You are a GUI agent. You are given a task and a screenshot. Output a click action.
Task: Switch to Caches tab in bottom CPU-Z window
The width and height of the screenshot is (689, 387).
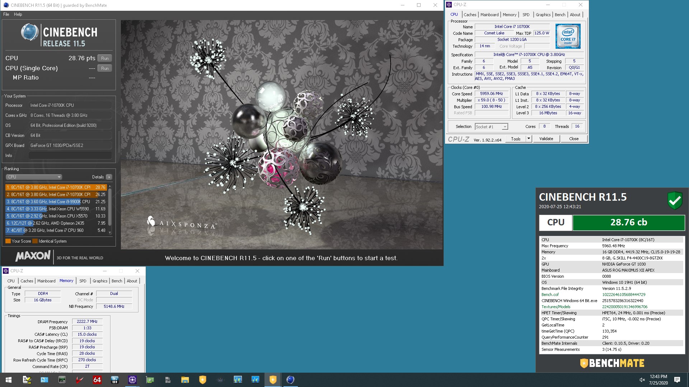27,281
